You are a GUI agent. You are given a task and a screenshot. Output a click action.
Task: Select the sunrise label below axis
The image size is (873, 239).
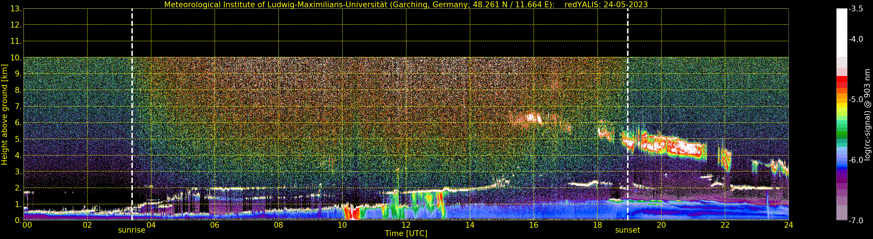coord(131,230)
